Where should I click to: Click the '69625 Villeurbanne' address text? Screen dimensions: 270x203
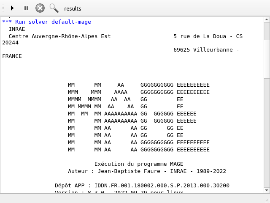click(206, 50)
